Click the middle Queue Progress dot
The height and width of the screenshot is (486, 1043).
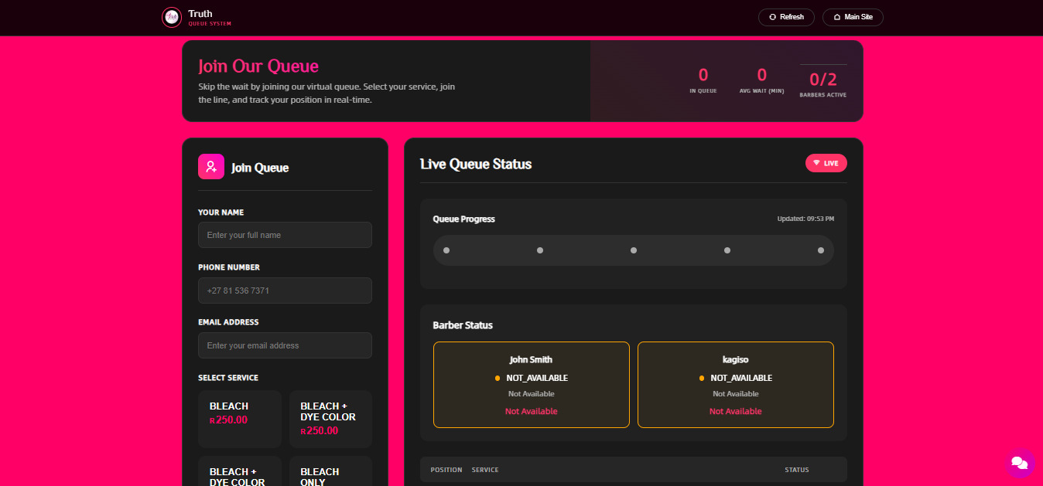pos(634,250)
